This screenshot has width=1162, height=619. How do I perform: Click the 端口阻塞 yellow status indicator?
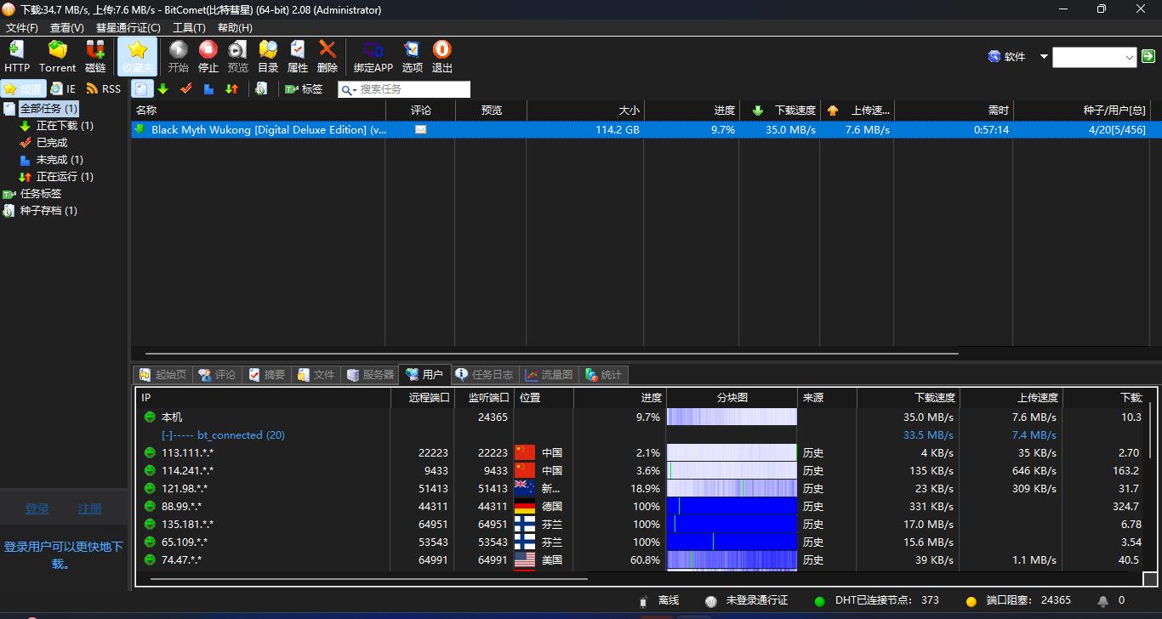click(971, 601)
